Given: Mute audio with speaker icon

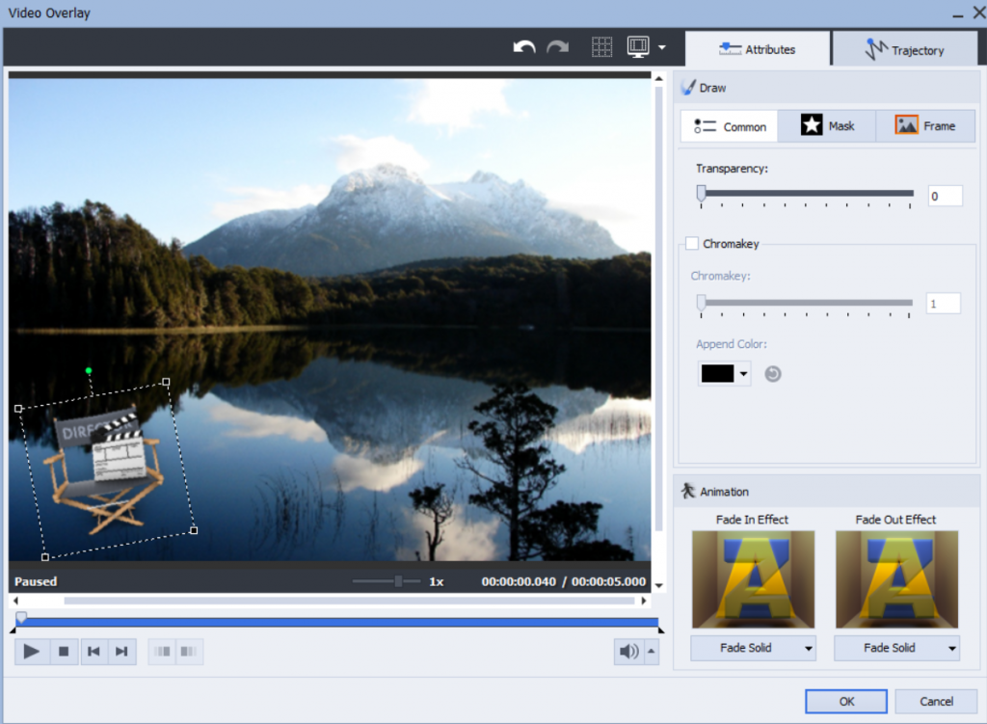Looking at the screenshot, I should (628, 652).
